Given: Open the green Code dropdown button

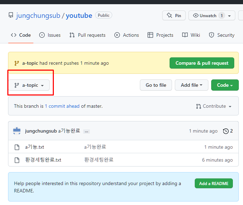Looking at the screenshot, I should pos(225,85).
